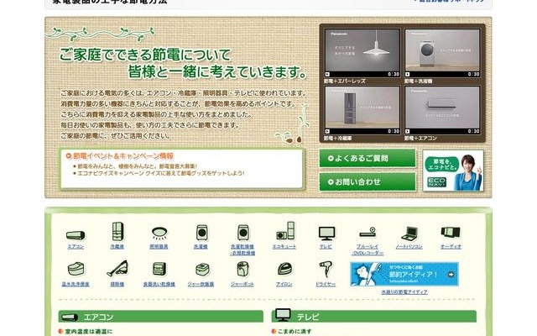Click the 水廻りの節電アイディア link
The height and width of the screenshot is (336, 537).
404,292
